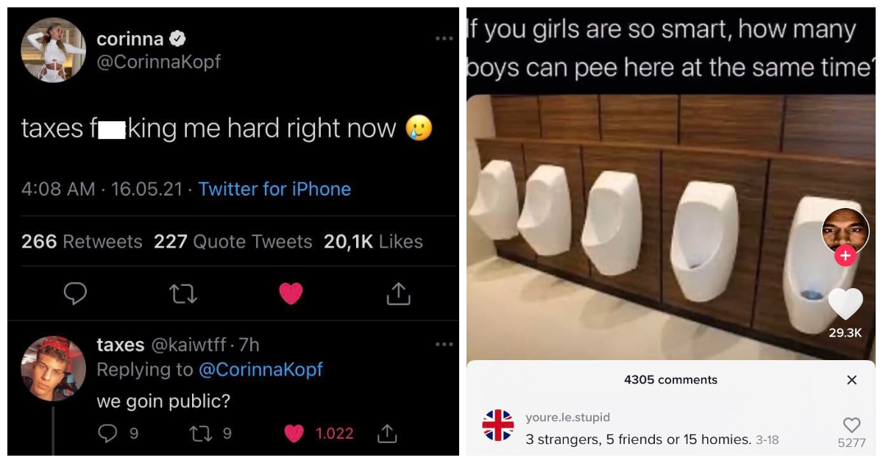Expand the 4305 comments panel
The width and height of the screenshot is (883, 463).
[x=670, y=380]
